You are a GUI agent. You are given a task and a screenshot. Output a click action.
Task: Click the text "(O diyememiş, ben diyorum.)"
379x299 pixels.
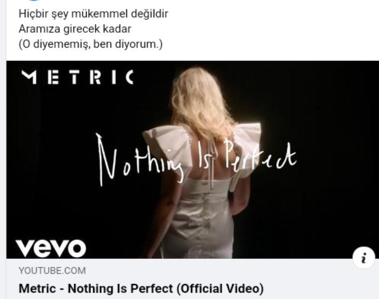tap(91, 44)
